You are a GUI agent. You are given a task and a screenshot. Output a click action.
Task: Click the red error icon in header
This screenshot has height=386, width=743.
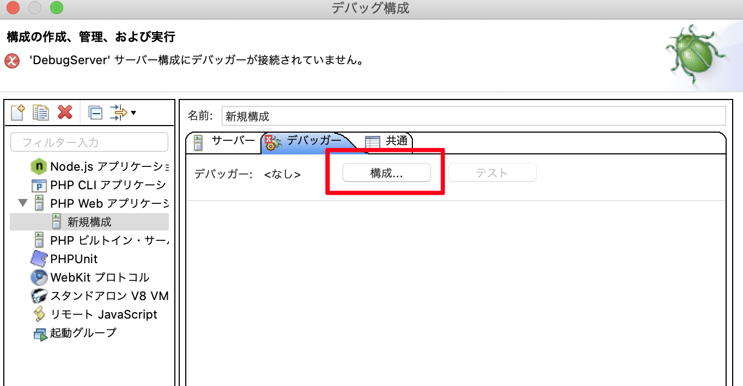pos(12,60)
